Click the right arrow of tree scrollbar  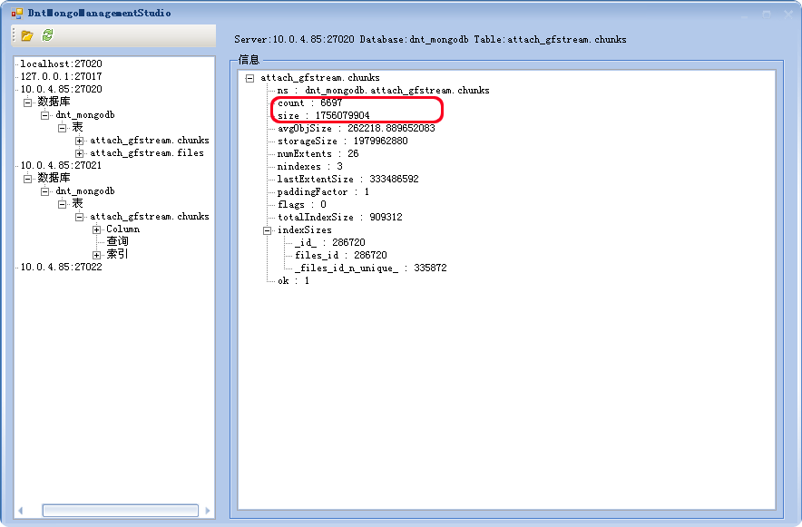[x=208, y=511]
